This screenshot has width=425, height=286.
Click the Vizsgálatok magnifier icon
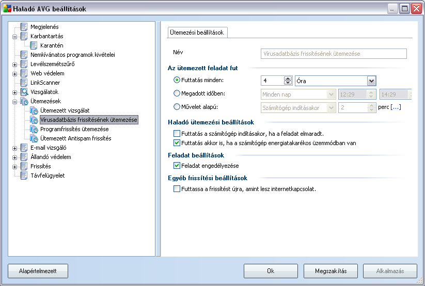[24, 91]
